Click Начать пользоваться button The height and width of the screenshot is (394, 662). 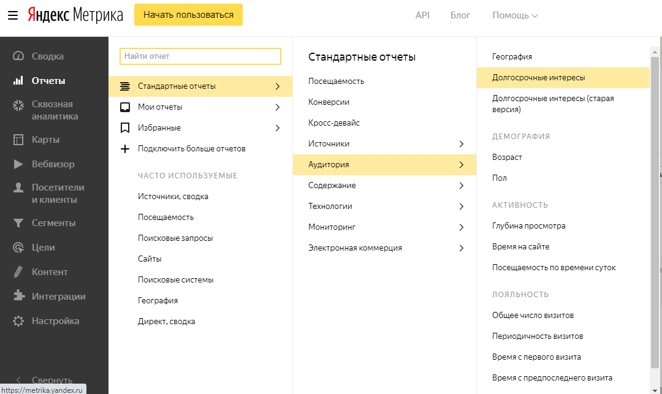[188, 15]
